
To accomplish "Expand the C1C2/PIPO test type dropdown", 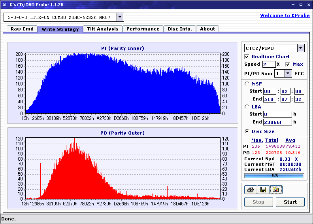I will (x=300, y=48).
